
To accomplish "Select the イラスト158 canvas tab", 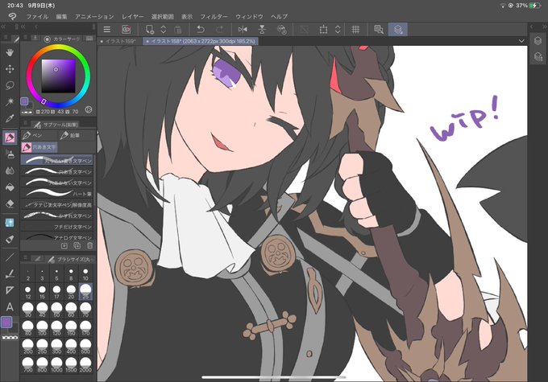I will click(201, 41).
